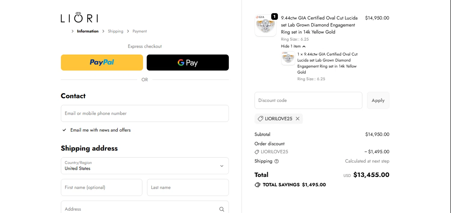Click the Subtotal label
This screenshot has height=213, width=451.
[x=262, y=134]
